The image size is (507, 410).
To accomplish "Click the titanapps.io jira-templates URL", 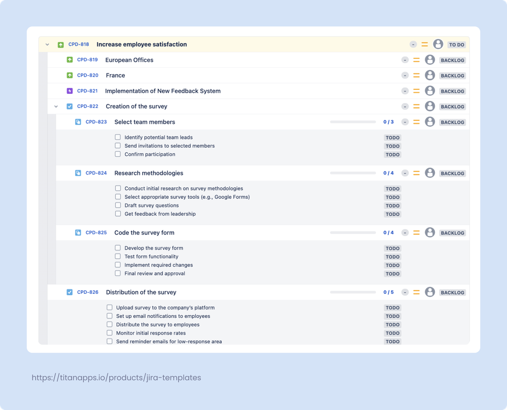I will tap(117, 378).
